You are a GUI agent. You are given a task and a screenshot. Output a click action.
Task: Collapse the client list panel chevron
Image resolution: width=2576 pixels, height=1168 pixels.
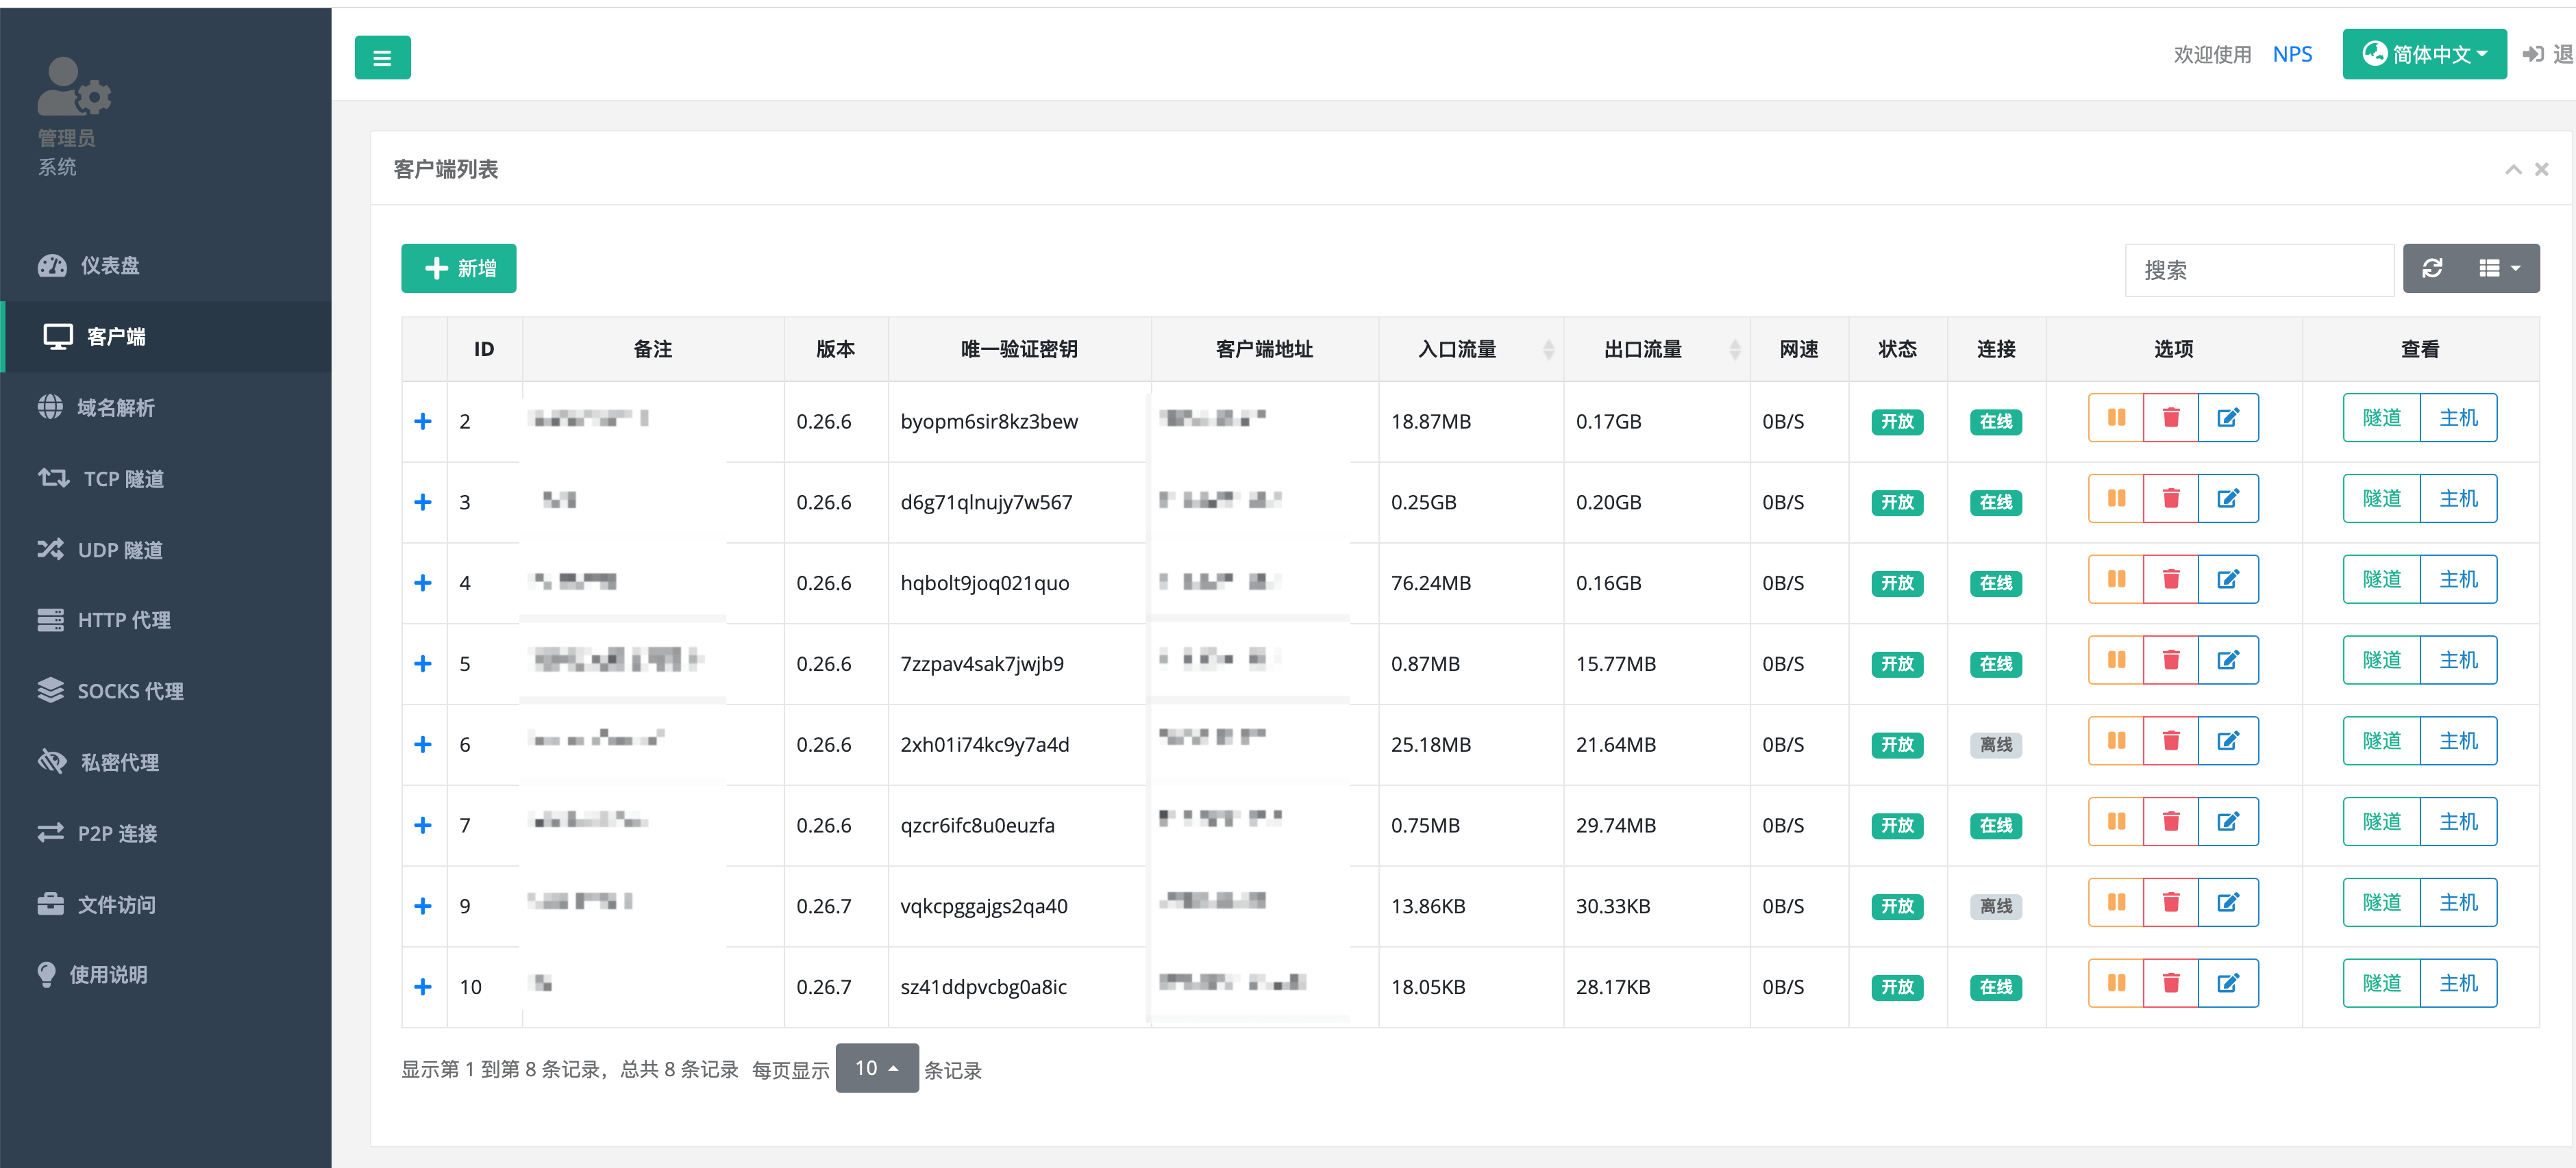[x=2512, y=170]
